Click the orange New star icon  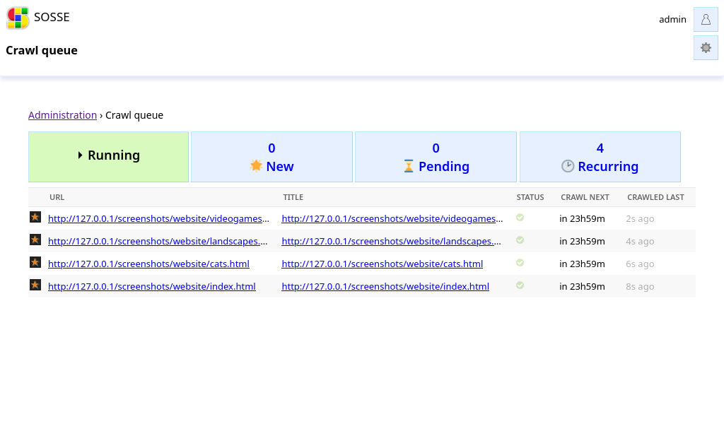click(256, 165)
